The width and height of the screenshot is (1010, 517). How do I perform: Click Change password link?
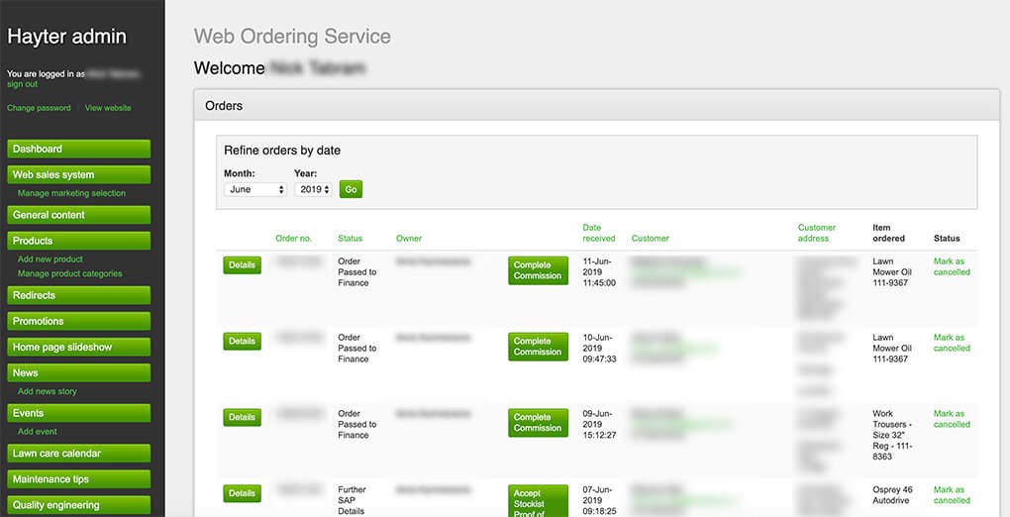click(x=39, y=108)
